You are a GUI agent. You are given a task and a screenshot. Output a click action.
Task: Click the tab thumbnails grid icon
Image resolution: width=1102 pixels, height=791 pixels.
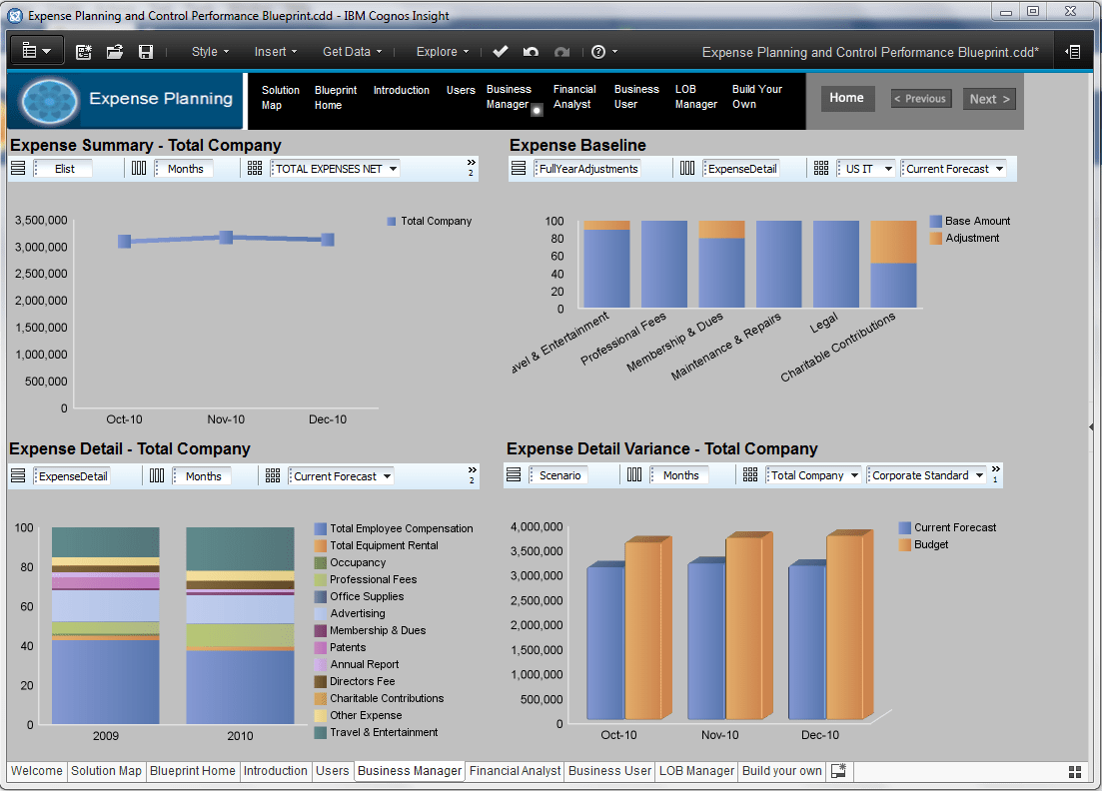point(1075,772)
